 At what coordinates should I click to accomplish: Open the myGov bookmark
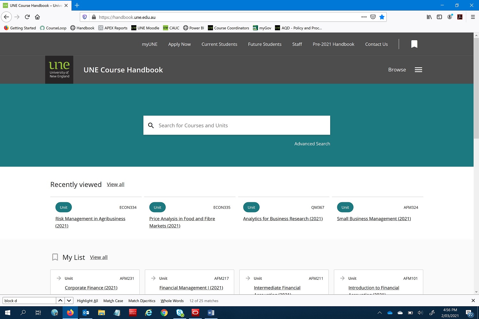tap(262, 28)
